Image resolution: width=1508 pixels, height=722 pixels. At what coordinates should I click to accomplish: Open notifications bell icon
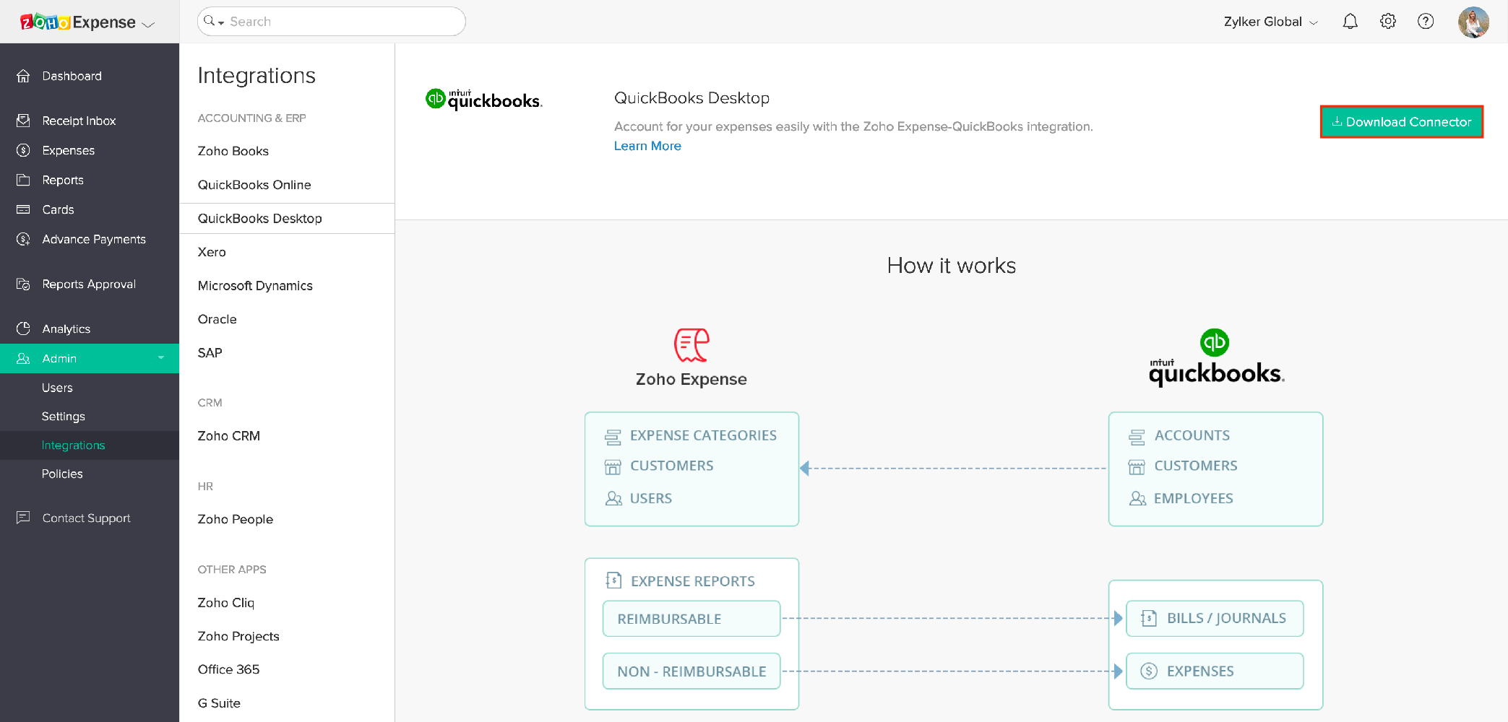coord(1350,22)
